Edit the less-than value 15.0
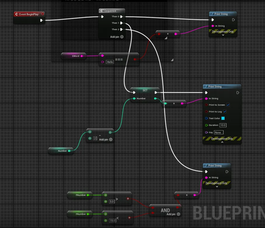265x228 pixels. click(112, 221)
